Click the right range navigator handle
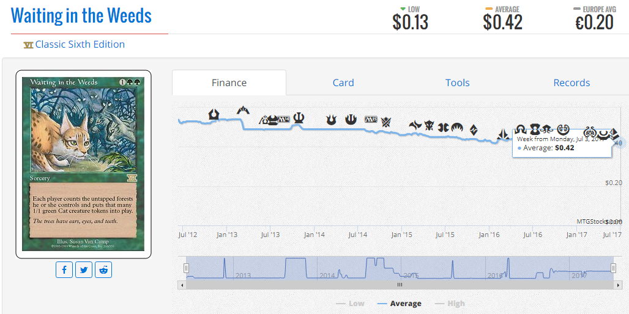The height and width of the screenshot is (314, 629). coord(613,268)
